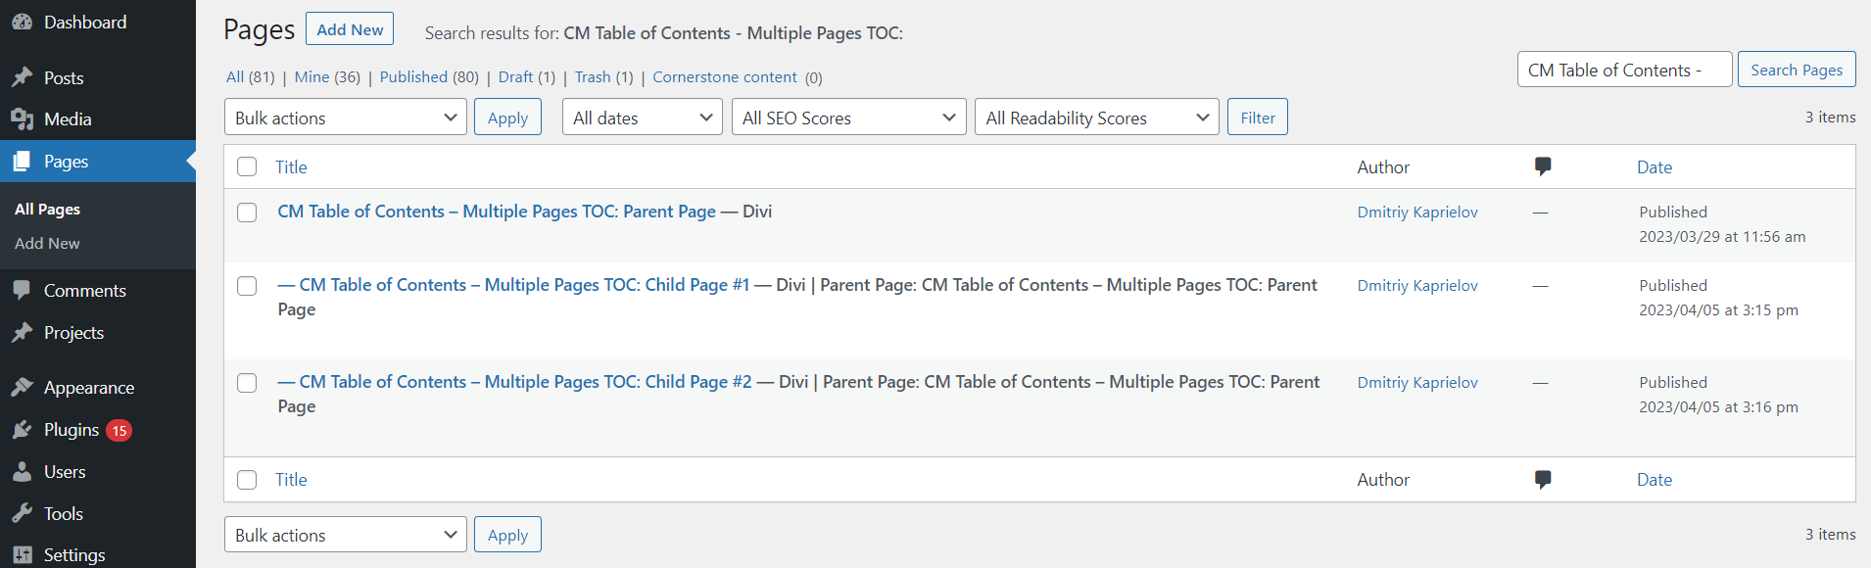This screenshot has height=568, width=1871.
Task: Click the Media icon in sidebar
Action: click(22, 119)
